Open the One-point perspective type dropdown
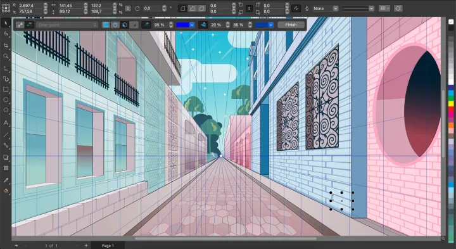Screen dimensions: 456x249 click(67, 25)
